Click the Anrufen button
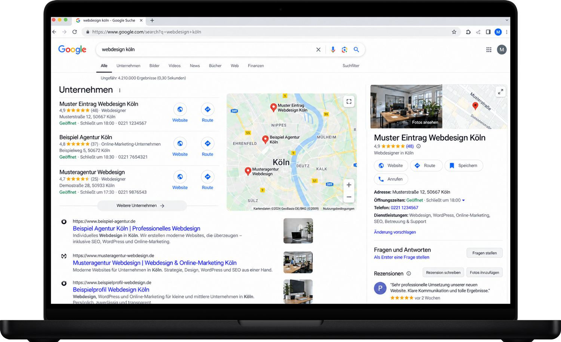Viewport: 561px width, 342px height. pos(391,179)
